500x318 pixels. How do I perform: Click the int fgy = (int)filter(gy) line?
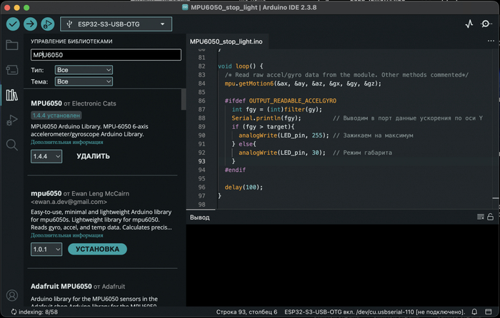pyautogui.click(x=277, y=110)
